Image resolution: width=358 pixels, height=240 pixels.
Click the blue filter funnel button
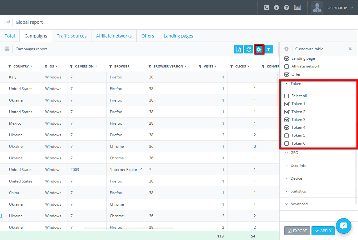(269, 49)
